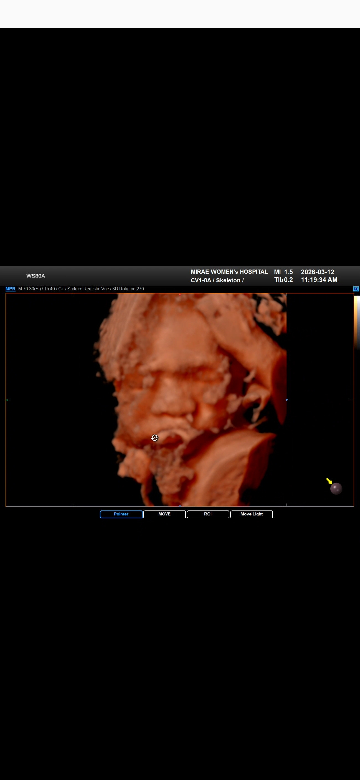Viewport: 360px width, 780px height.
Task: Click the blue save icon at top right
Action: click(356, 289)
